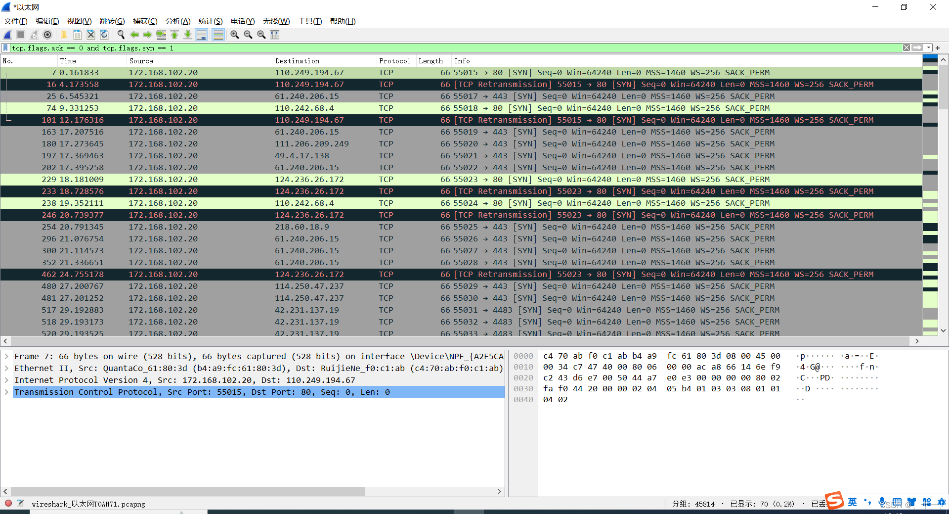Close this capture file from the toolbar
This screenshot has width=949, height=514.
(91, 35)
